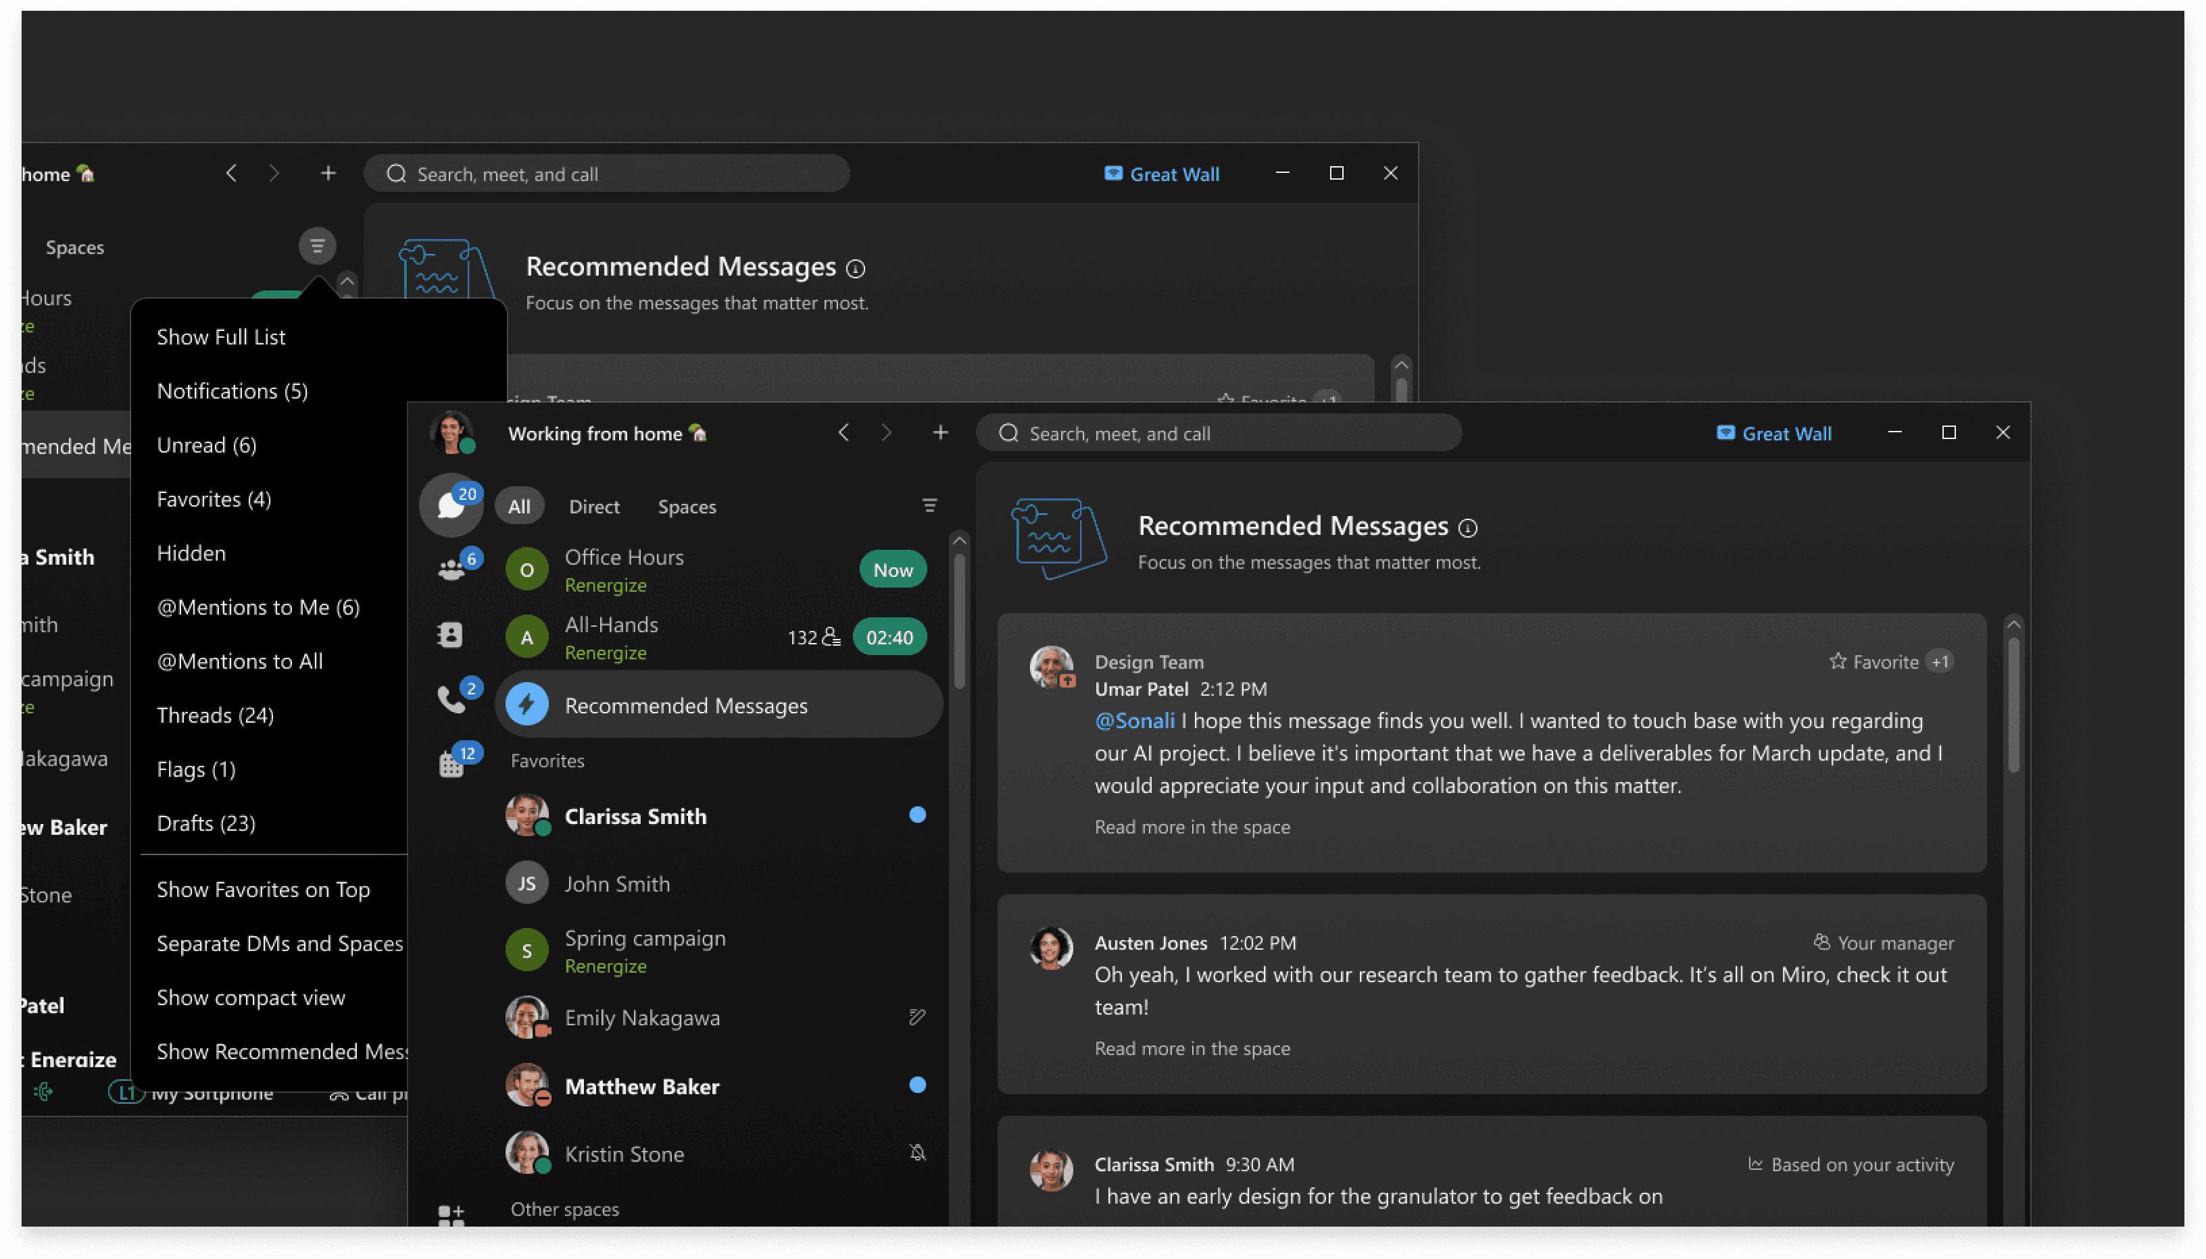This screenshot has height=1259, width=2206.
Task: Click the scroll-up chevron above spaces list
Action: click(x=958, y=540)
